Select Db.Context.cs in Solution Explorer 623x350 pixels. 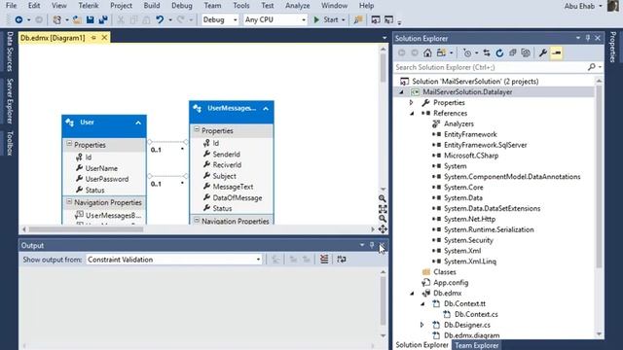(476, 314)
